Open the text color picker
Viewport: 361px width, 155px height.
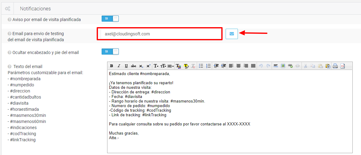178,66
